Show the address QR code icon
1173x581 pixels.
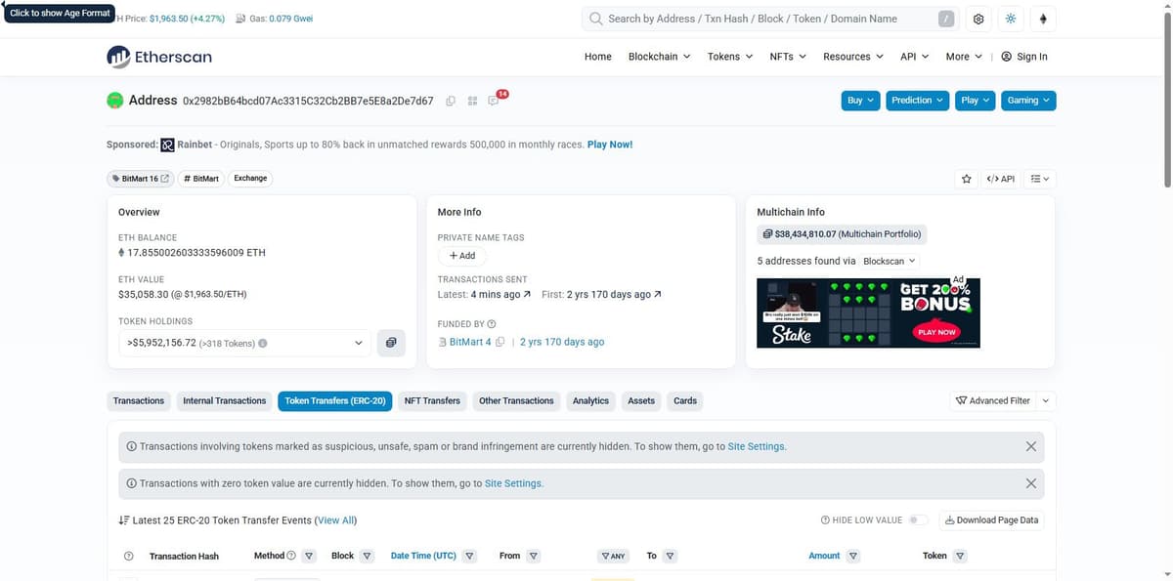[x=472, y=101]
